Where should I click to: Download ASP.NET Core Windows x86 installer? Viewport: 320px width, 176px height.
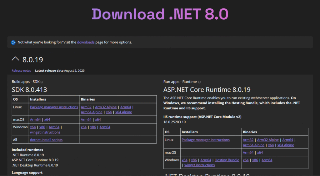pyautogui.click(x=194, y=160)
